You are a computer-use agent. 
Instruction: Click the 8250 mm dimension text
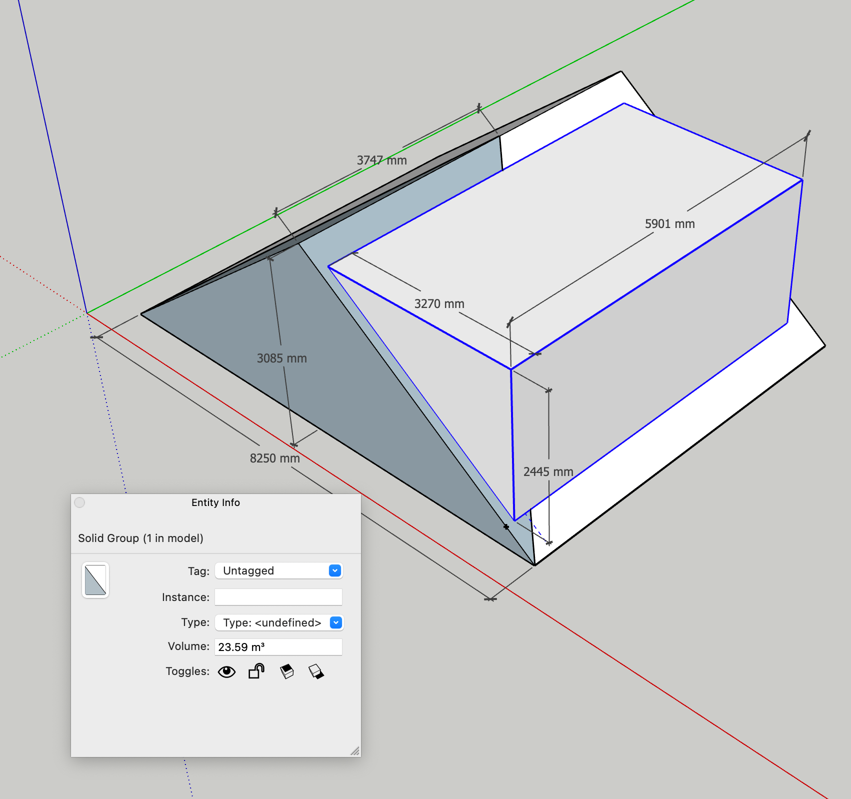(274, 458)
